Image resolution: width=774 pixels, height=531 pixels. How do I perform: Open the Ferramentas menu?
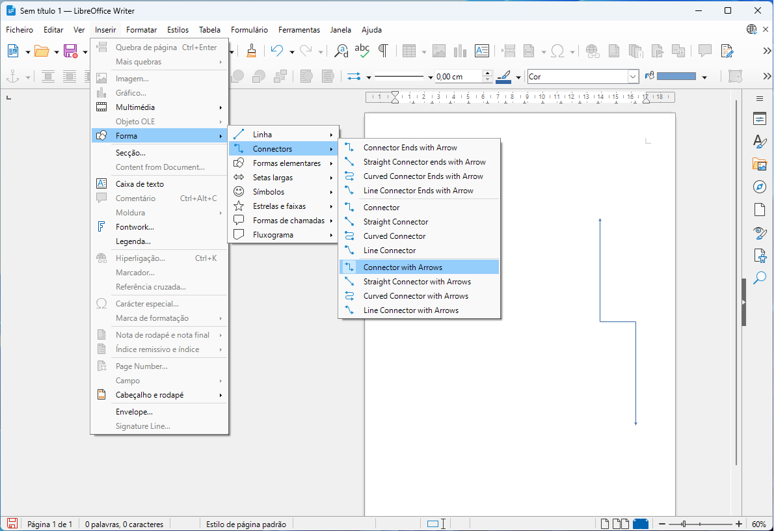(299, 30)
